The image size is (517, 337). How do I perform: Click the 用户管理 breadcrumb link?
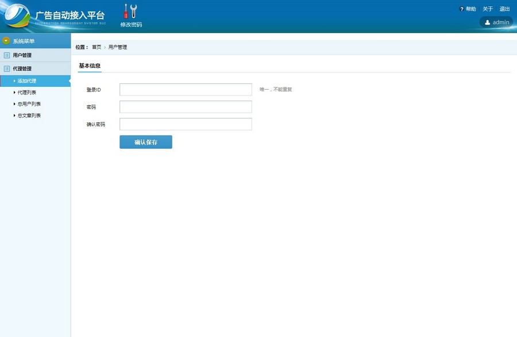tap(118, 47)
